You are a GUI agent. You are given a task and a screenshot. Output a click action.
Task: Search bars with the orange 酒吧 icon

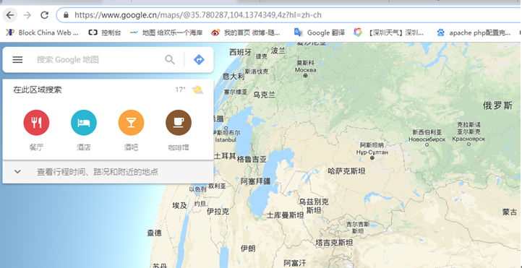pos(131,123)
